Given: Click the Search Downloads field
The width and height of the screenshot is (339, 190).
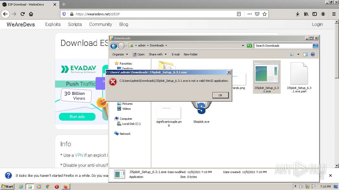Looking at the screenshot, I should (x=283, y=46).
